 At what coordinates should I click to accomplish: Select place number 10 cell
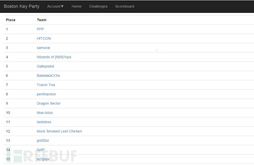point(8,113)
